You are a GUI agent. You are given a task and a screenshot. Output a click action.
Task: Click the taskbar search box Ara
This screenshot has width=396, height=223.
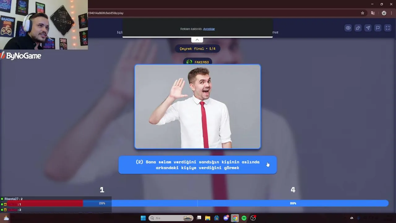point(171,218)
